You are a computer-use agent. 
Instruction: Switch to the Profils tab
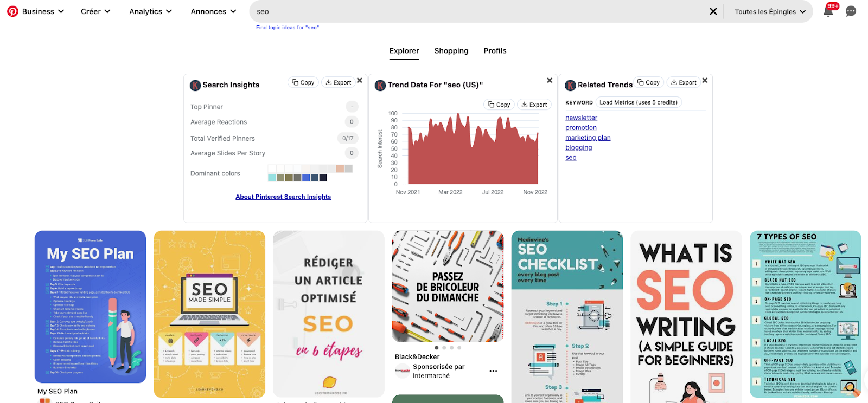coord(495,51)
